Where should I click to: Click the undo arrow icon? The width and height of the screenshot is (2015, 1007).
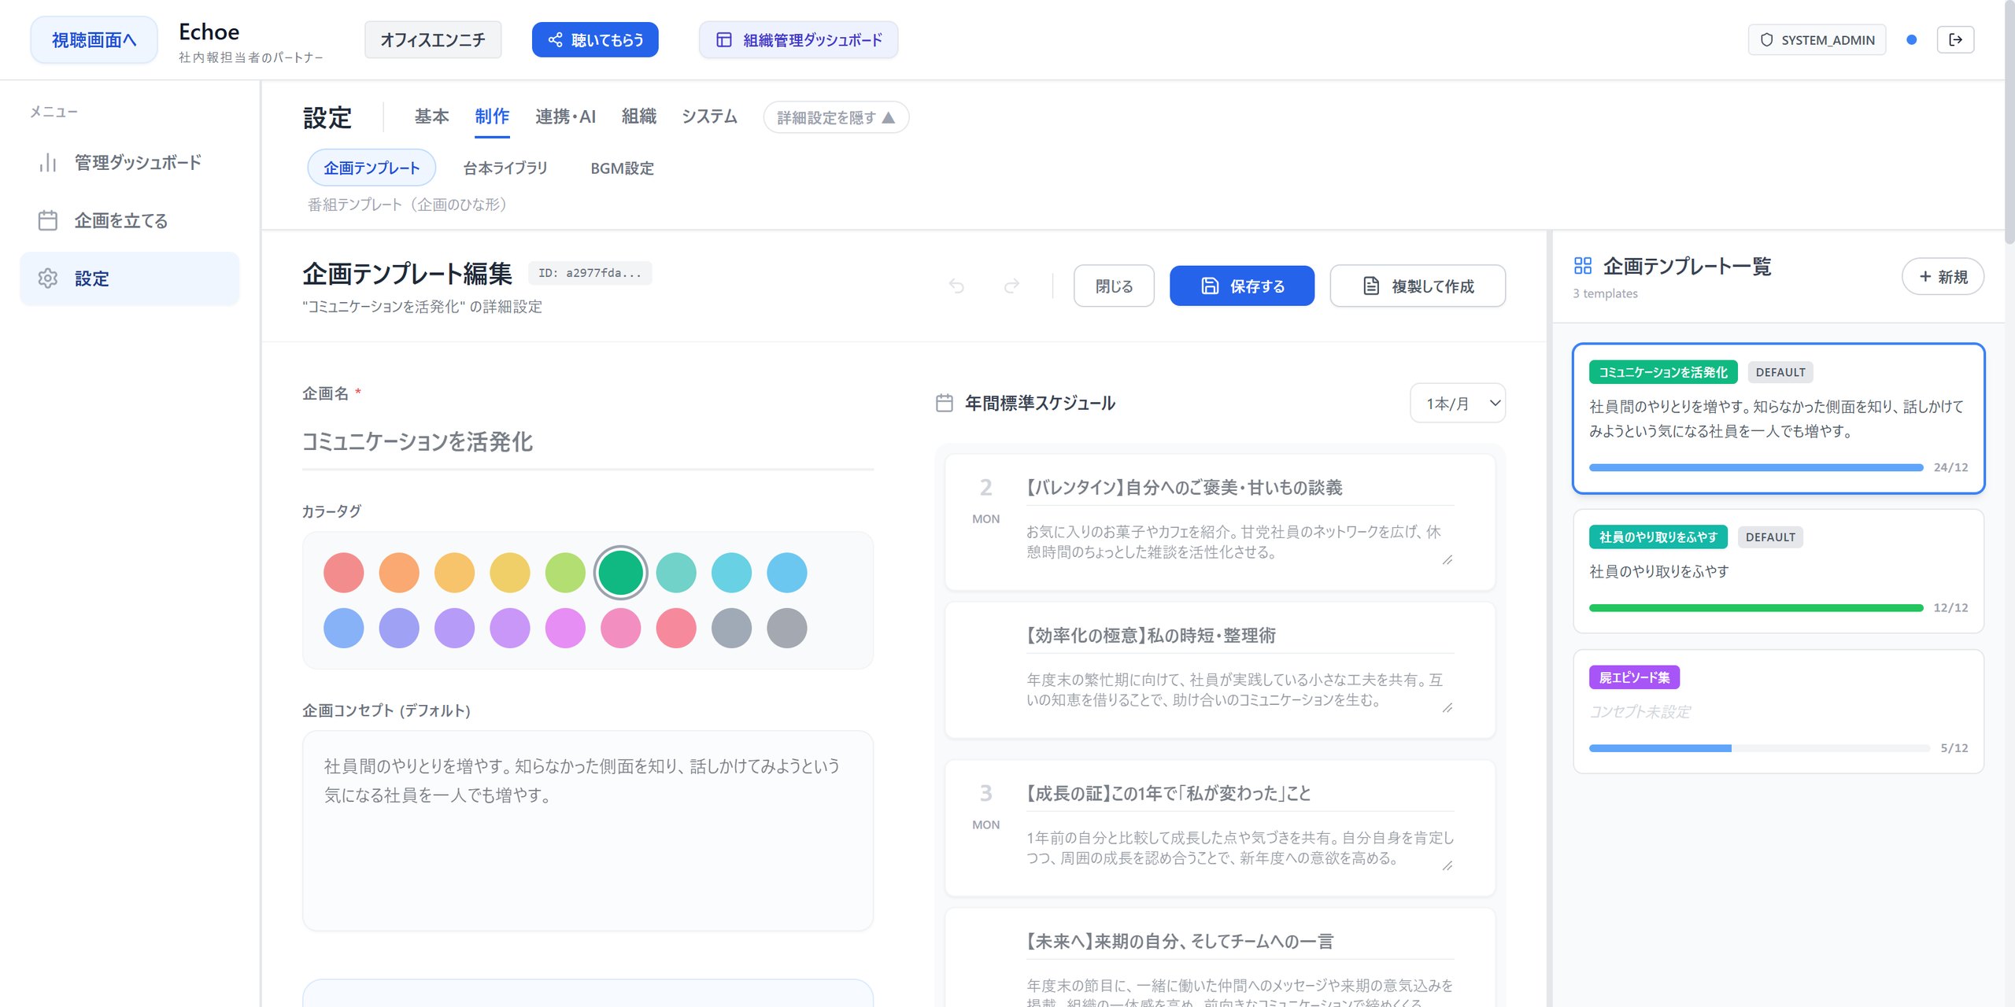tap(956, 286)
